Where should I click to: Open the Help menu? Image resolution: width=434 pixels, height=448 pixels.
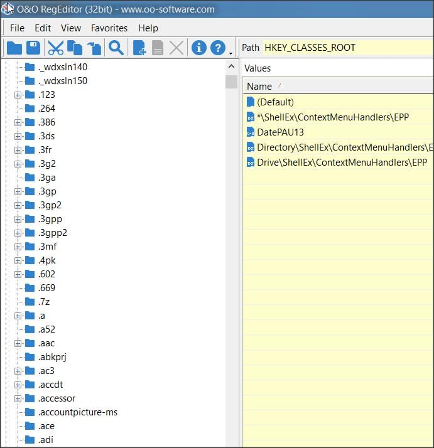point(148,28)
